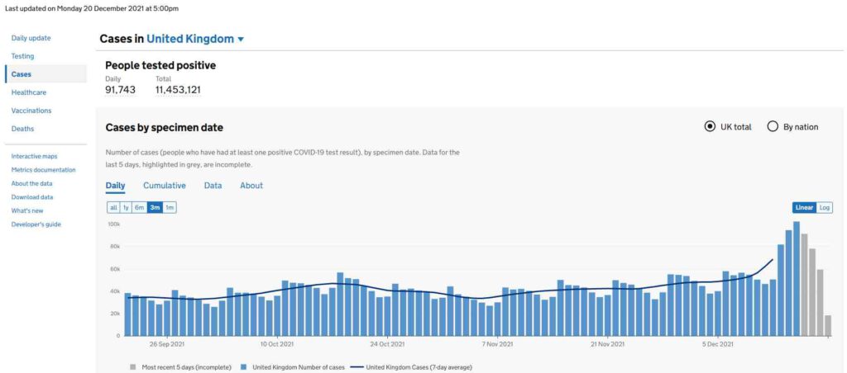Open What's new link
The image size is (847, 373).
(x=27, y=210)
